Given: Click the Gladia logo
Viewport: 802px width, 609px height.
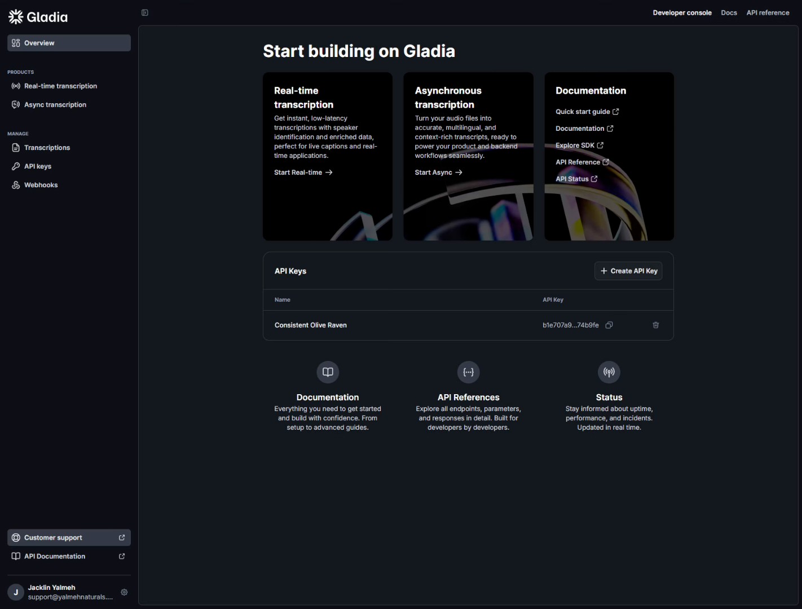Looking at the screenshot, I should [x=38, y=17].
